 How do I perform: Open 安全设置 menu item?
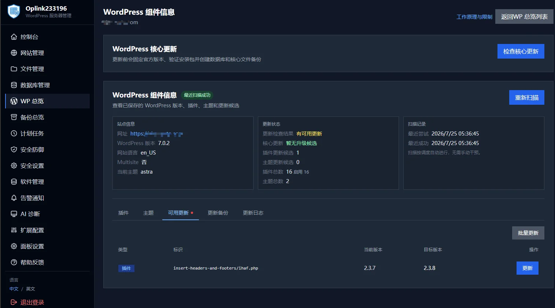click(x=48, y=166)
